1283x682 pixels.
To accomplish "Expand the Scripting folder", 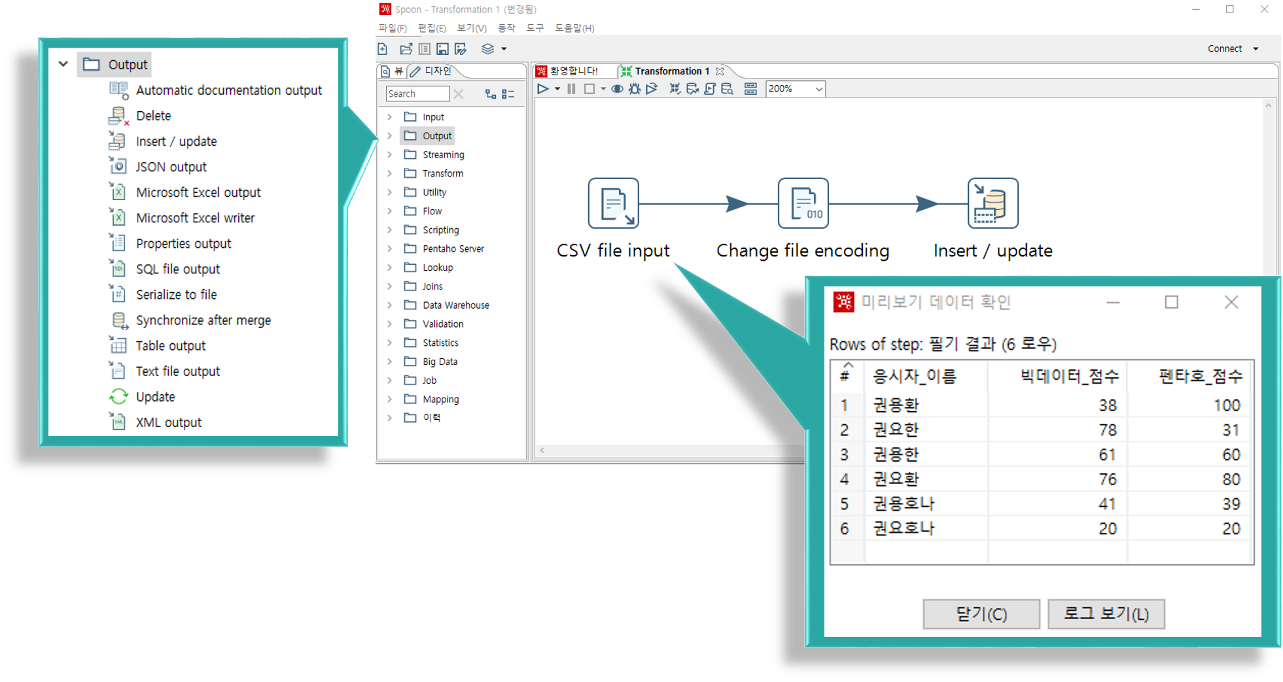I will (x=390, y=230).
